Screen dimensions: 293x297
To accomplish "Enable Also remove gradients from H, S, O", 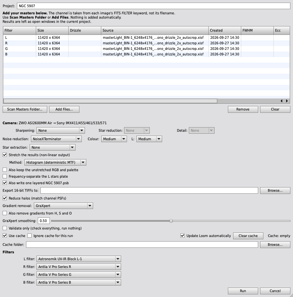I will (x=5, y=213).
